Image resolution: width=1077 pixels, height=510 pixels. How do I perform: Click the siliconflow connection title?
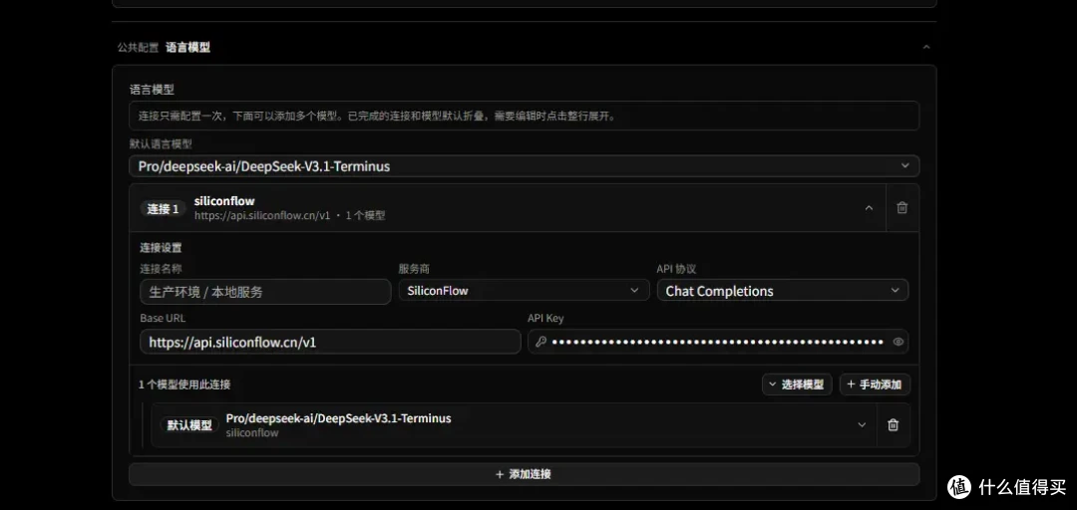(224, 201)
